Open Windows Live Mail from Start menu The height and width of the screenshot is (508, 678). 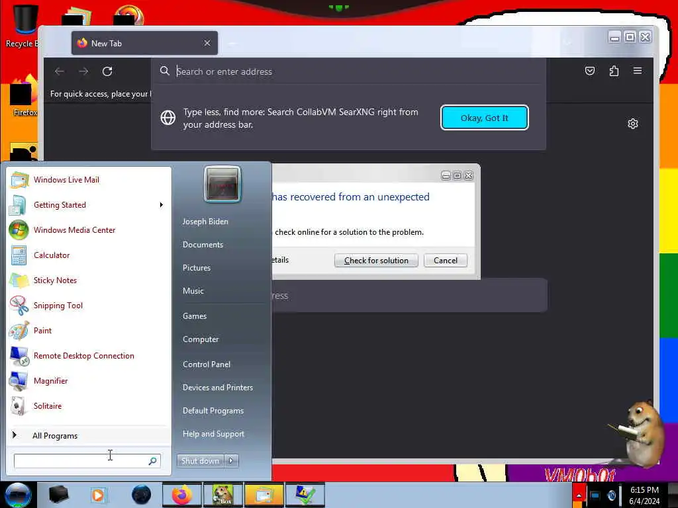point(89,180)
